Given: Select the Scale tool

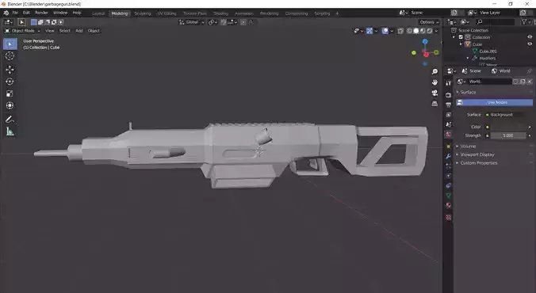Looking at the screenshot, I should (x=10, y=93).
